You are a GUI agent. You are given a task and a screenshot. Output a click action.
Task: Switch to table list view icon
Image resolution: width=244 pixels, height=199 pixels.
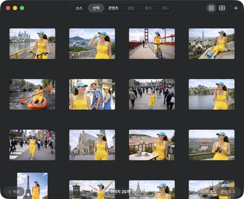[x=222, y=8]
